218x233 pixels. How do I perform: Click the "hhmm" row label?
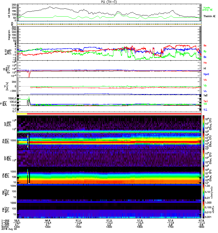tap(5, 227)
